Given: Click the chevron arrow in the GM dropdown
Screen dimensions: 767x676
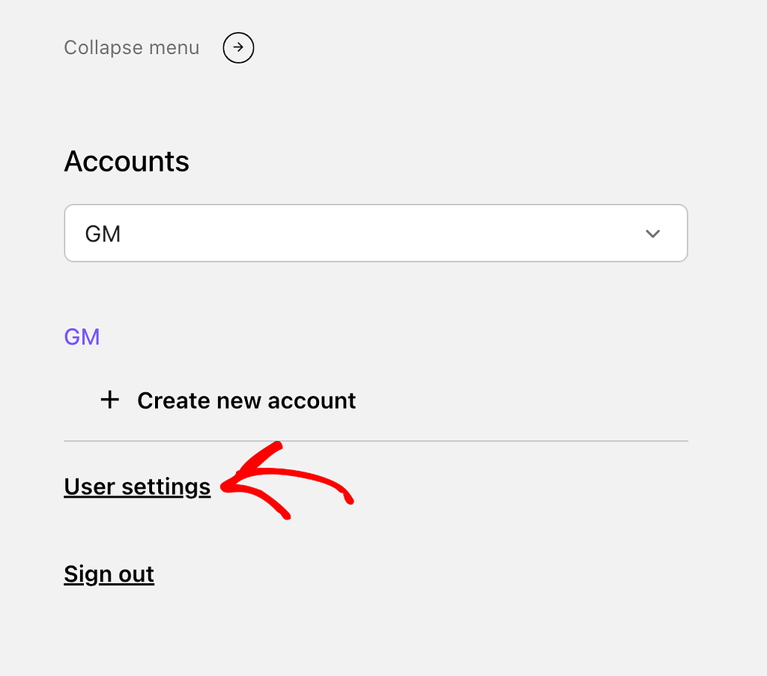Looking at the screenshot, I should point(652,234).
